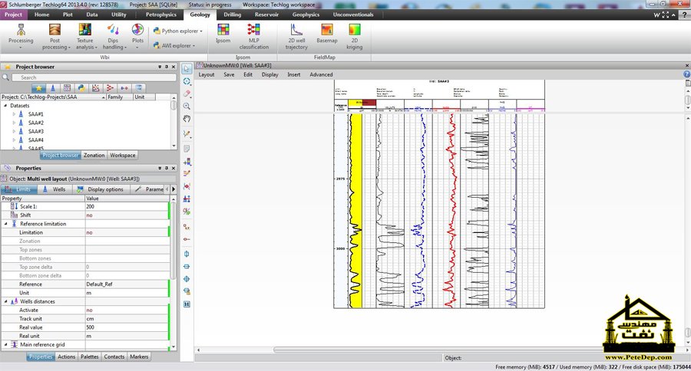
Task: Open the Actions bottom tab
Action: (x=67, y=356)
